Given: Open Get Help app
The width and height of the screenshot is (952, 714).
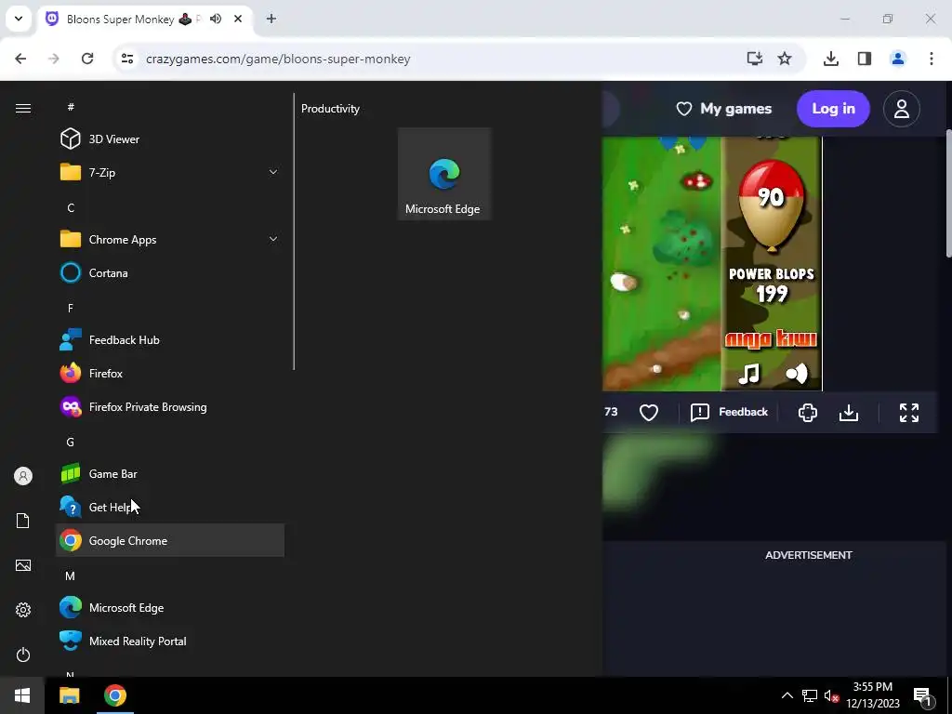Looking at the screenshot, I should [170, 507].
